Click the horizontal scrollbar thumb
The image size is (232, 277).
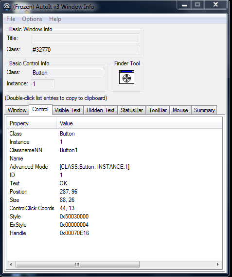point(77,264)
